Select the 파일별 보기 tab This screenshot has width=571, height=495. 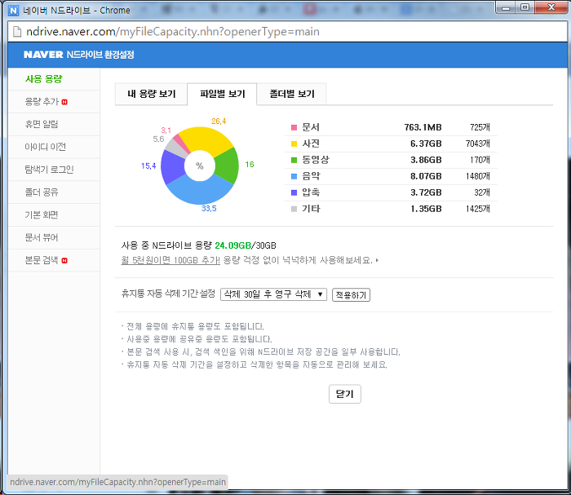coord(222,94)
